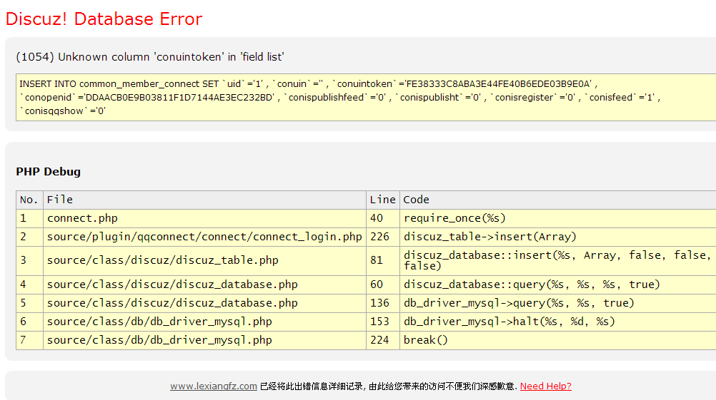
Task: Select the connect.php file cell
Action: [204, 219]
